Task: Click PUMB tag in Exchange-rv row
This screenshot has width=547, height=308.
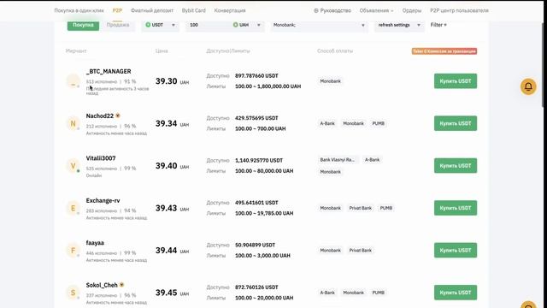Action: click(x=385, y=208)
